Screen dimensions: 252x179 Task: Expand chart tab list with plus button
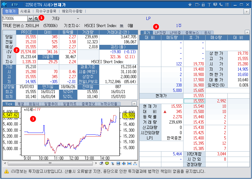pos(134,104)
